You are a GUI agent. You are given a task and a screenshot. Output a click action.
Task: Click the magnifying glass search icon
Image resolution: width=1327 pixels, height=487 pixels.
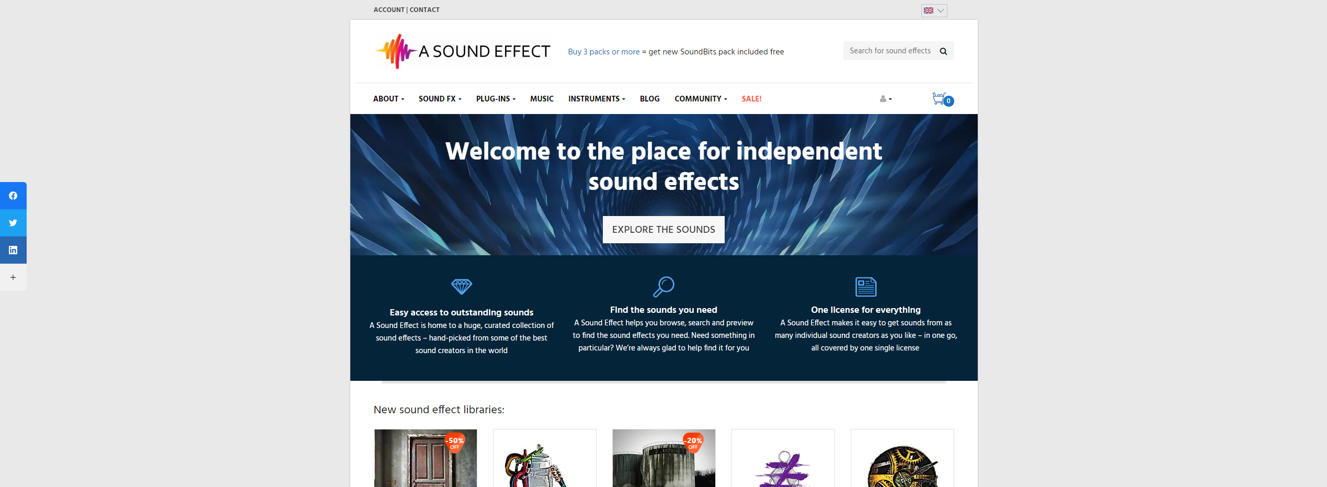click(x=944, y=51)
